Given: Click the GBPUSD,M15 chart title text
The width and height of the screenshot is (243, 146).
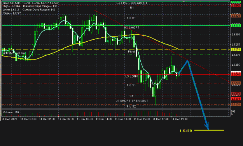Looking at the screenshot, I should [x=12, y=3].
